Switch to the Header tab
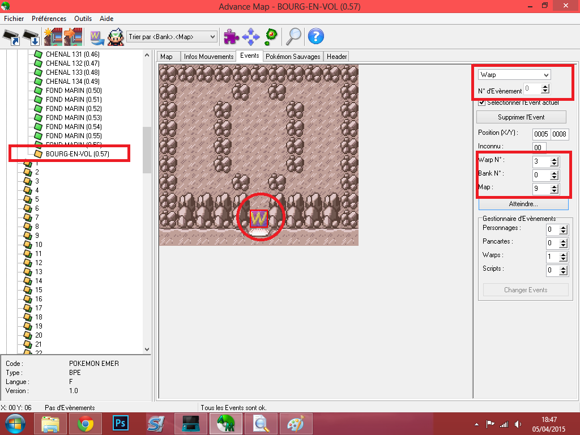This screenshot has width=580, height=435. coord(336,57)
